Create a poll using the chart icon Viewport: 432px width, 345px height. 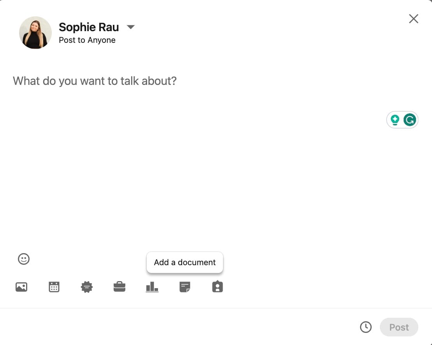[152, 287]
